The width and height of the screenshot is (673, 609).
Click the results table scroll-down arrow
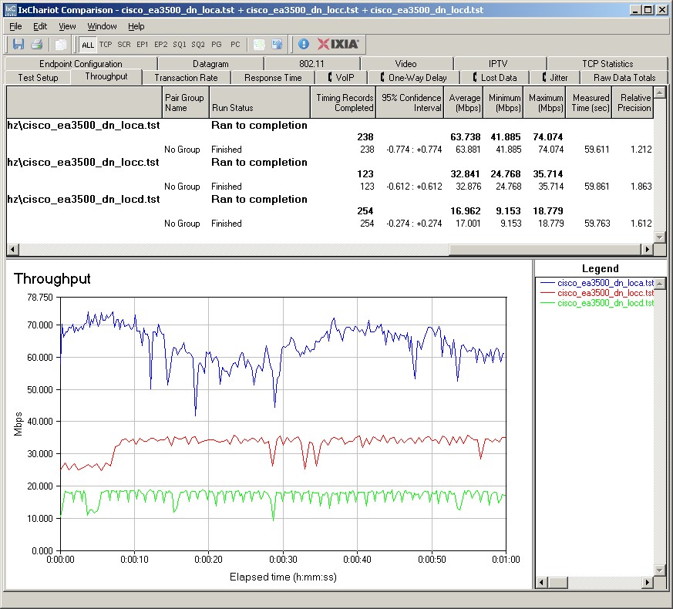659,237
